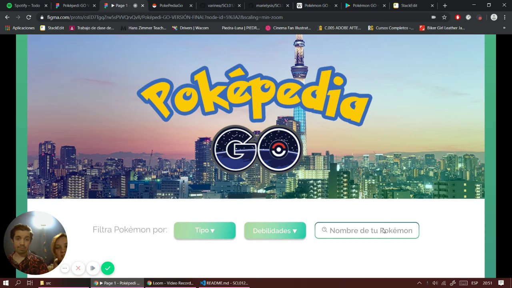This screenshot has height=288, width=512.
Task: Open the Chrome profile avatar
Action: [x=494, y=17]
